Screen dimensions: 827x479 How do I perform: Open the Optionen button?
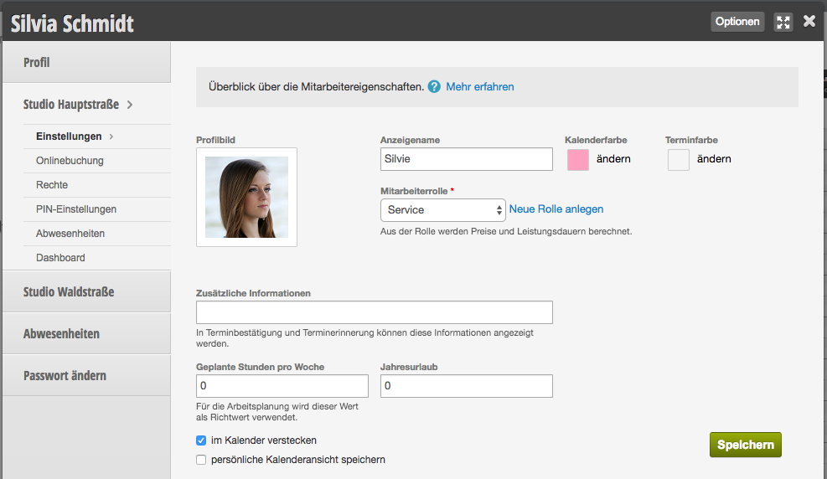pyautogui.click(x=737, y=22)
